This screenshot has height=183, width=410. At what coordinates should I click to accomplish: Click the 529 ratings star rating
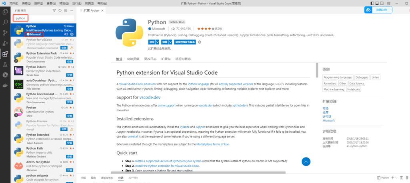click(x=210, y=29)
